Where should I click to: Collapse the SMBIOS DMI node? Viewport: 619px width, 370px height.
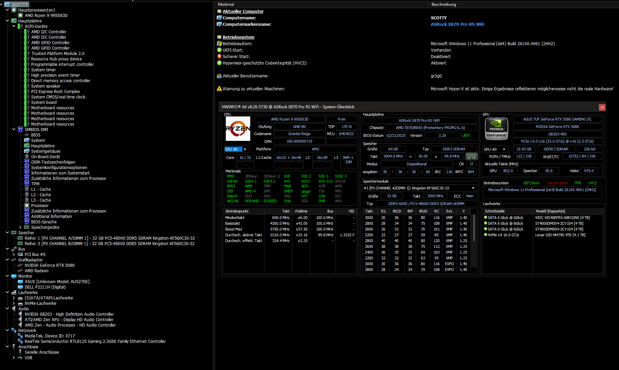click(14, 129)
